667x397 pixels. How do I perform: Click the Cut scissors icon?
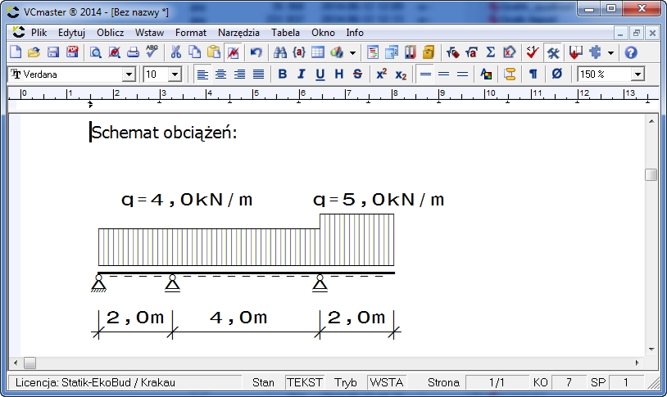(175, 52)
